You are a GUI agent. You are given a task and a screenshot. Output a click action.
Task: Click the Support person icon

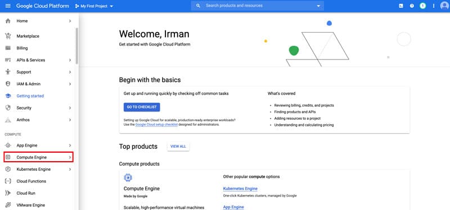pyautogui.click(x=8, y=72)
